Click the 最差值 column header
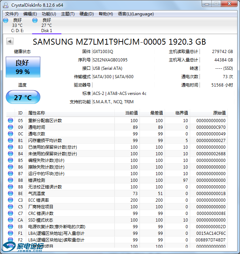This screenshot has height=254, width=240. coord(152,113)
